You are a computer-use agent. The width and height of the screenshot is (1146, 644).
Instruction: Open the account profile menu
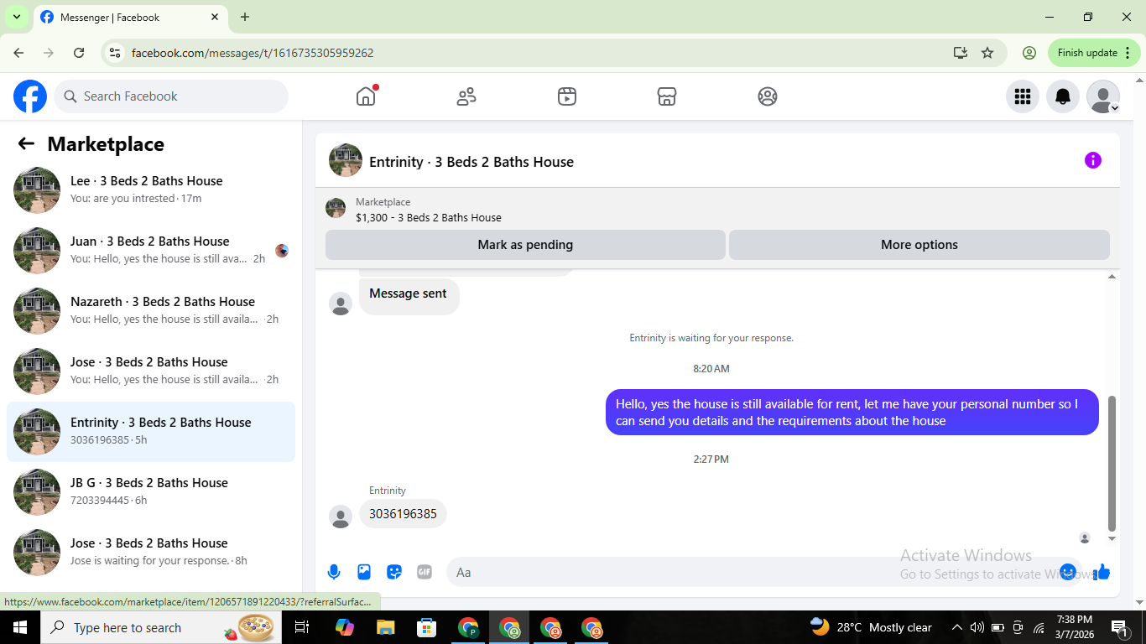[1103, 96]
